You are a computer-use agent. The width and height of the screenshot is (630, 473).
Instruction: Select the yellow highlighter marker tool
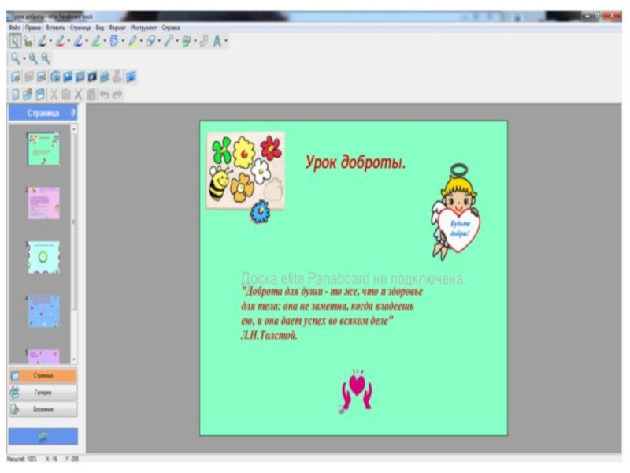[x=133, y=41]
